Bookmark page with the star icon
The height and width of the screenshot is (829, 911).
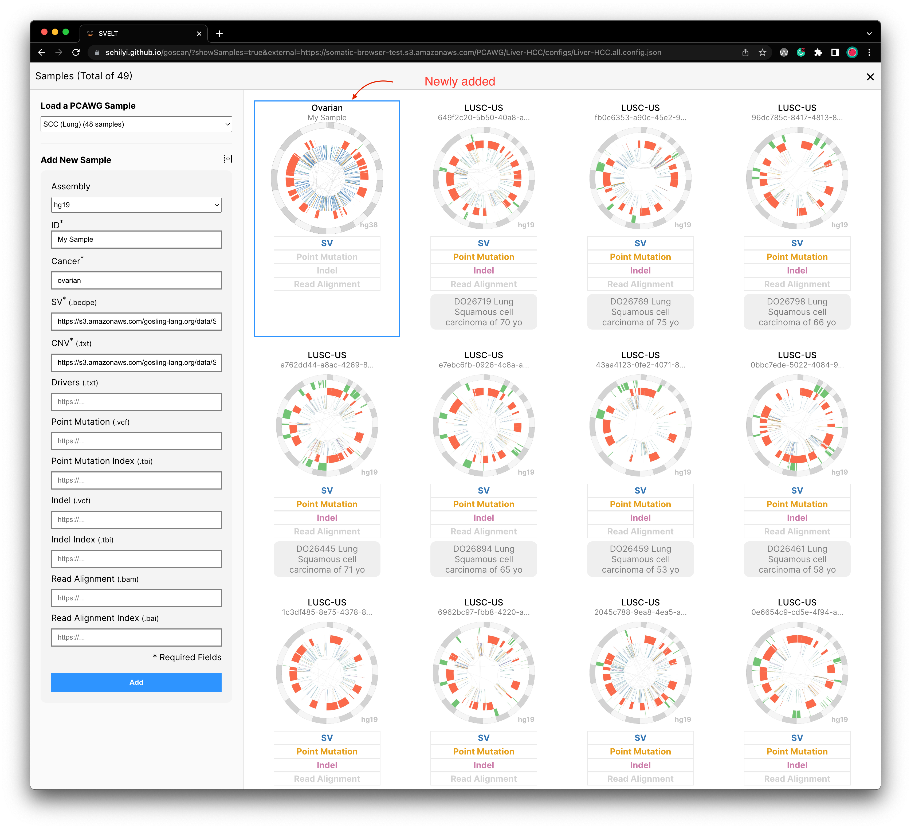click(x=762, y=52)
